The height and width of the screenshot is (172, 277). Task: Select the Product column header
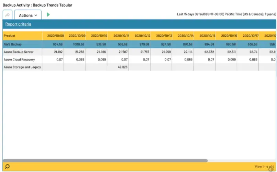tap(22, 36)
